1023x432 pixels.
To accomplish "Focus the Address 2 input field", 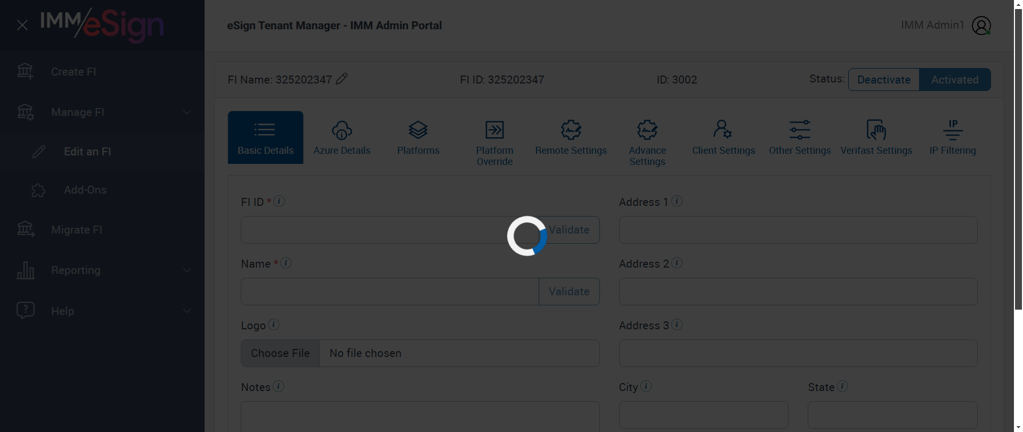I will coord(798,292).
